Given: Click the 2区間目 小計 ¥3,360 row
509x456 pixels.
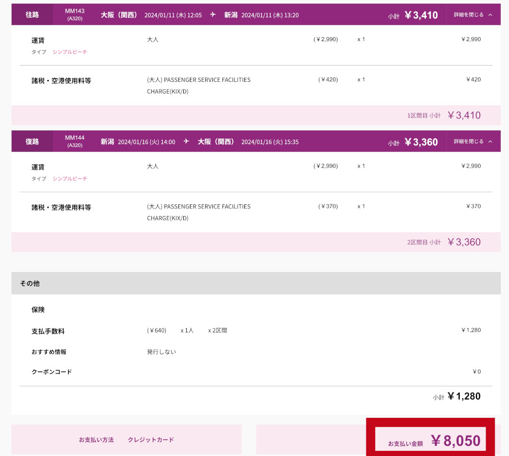Looking at the screenshot, I should (444, 242).
